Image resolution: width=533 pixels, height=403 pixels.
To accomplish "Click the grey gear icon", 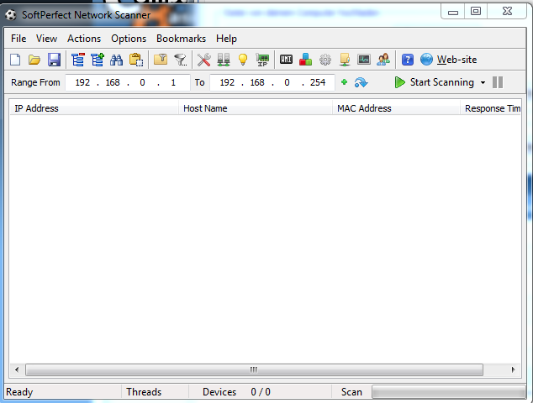I will (x=325, y=60).
